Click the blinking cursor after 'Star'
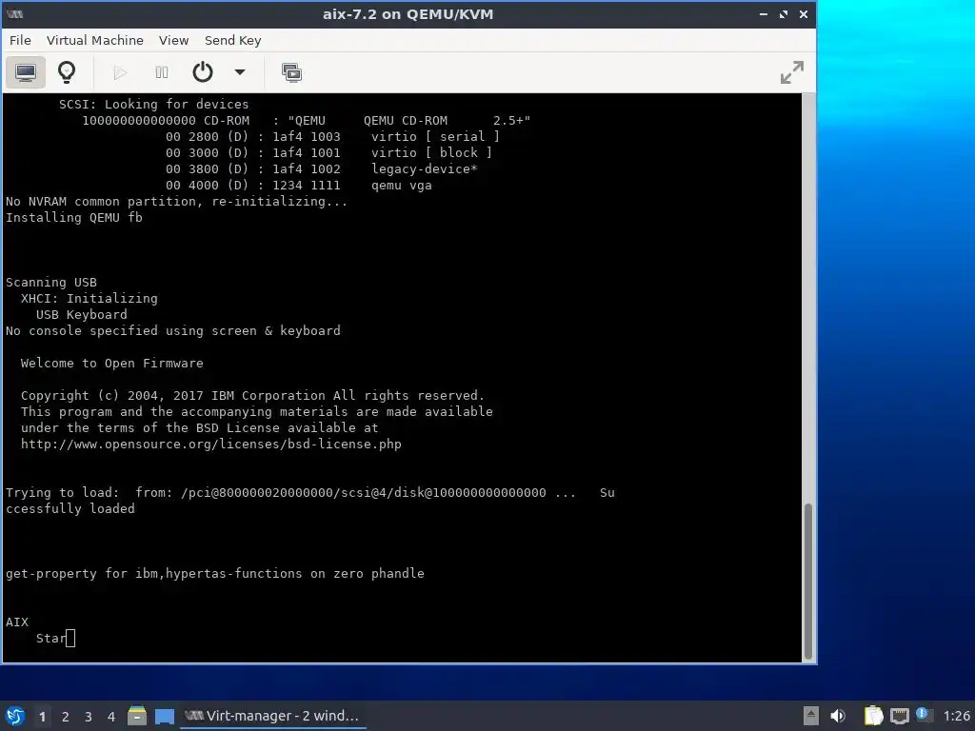Screen dimensions: 975x731 [x=70, y=639]
